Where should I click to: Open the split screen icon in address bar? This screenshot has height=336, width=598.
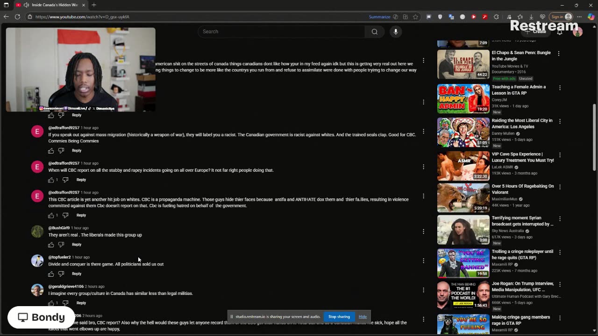[406, 17]
